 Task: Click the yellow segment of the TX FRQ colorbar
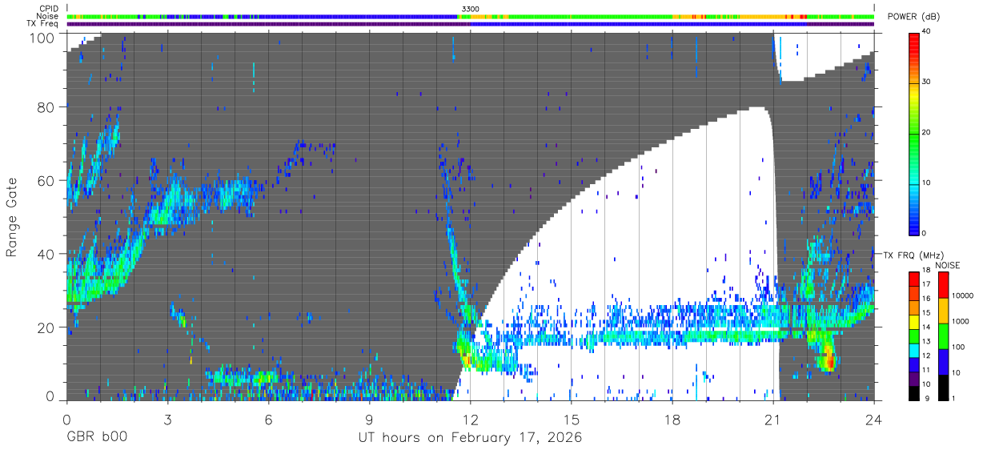tap(914, 322)
